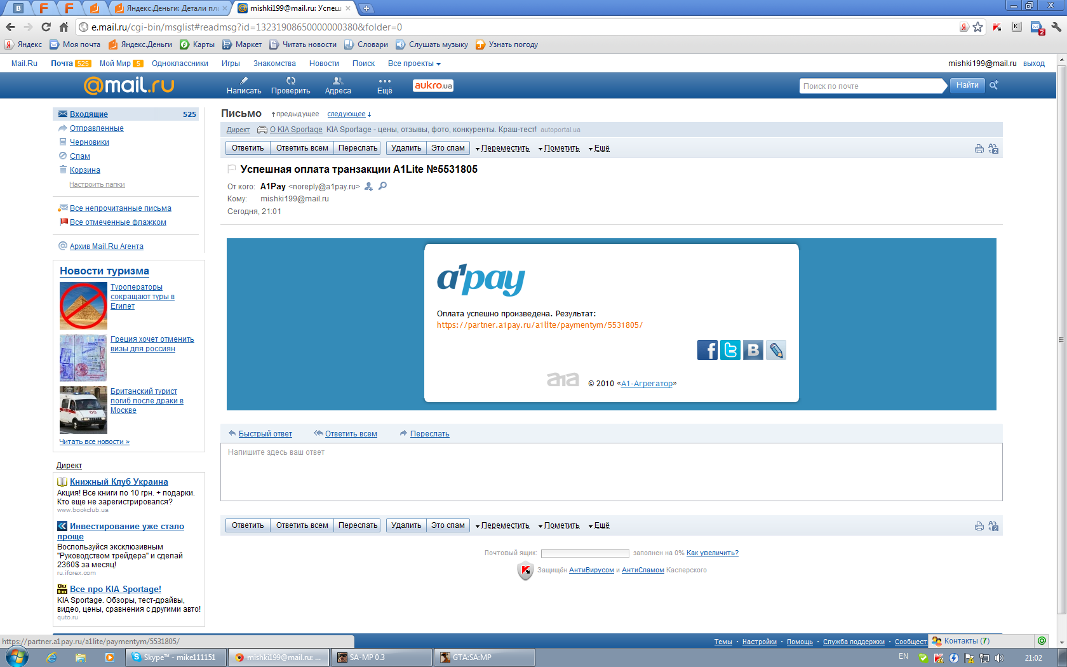The image size is (1067, 667).
Task: Go to browser home page icon
Action: coord(64,27)
